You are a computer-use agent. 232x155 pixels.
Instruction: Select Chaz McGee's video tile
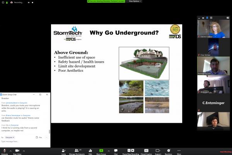(213, 47)
